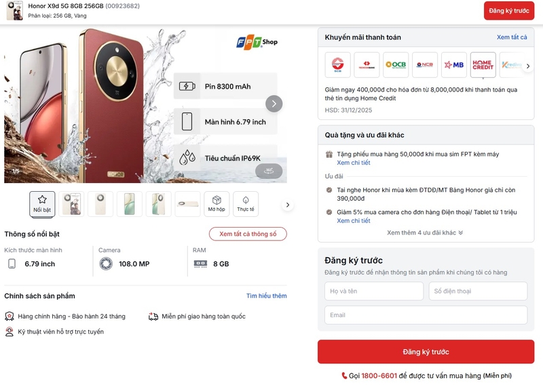Click the Home Credit promotion icon
The image size is (543, 385).
(483, 65)
